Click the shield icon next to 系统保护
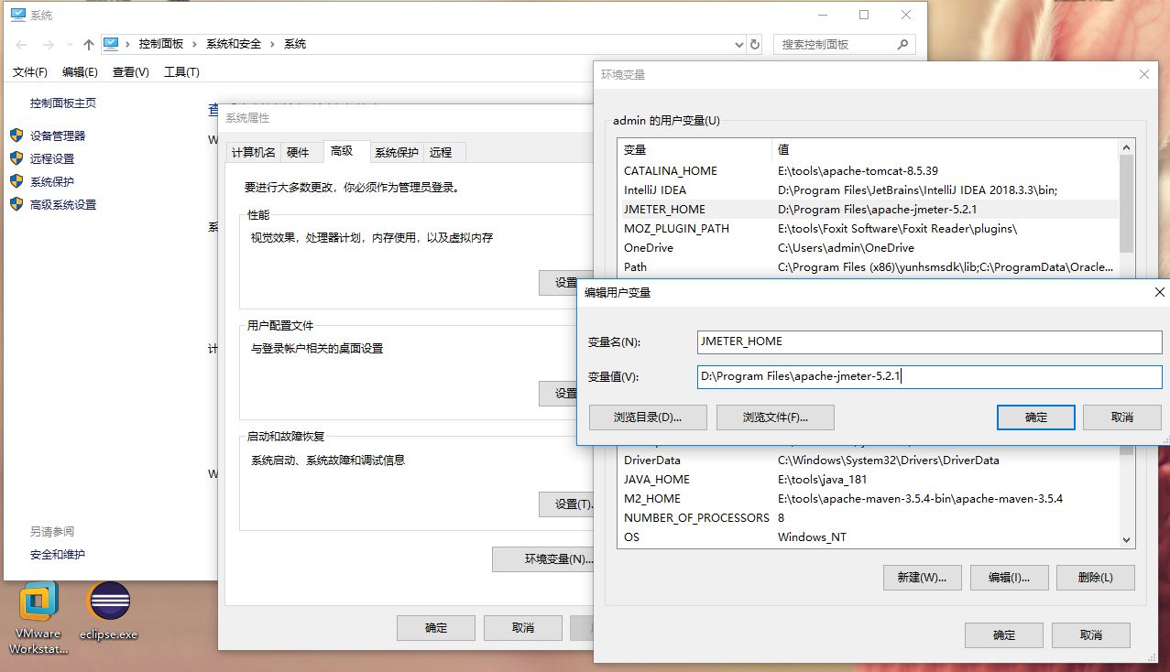Image resolution: width=1170 pixels, height=672 pixels. coord(16,181)
